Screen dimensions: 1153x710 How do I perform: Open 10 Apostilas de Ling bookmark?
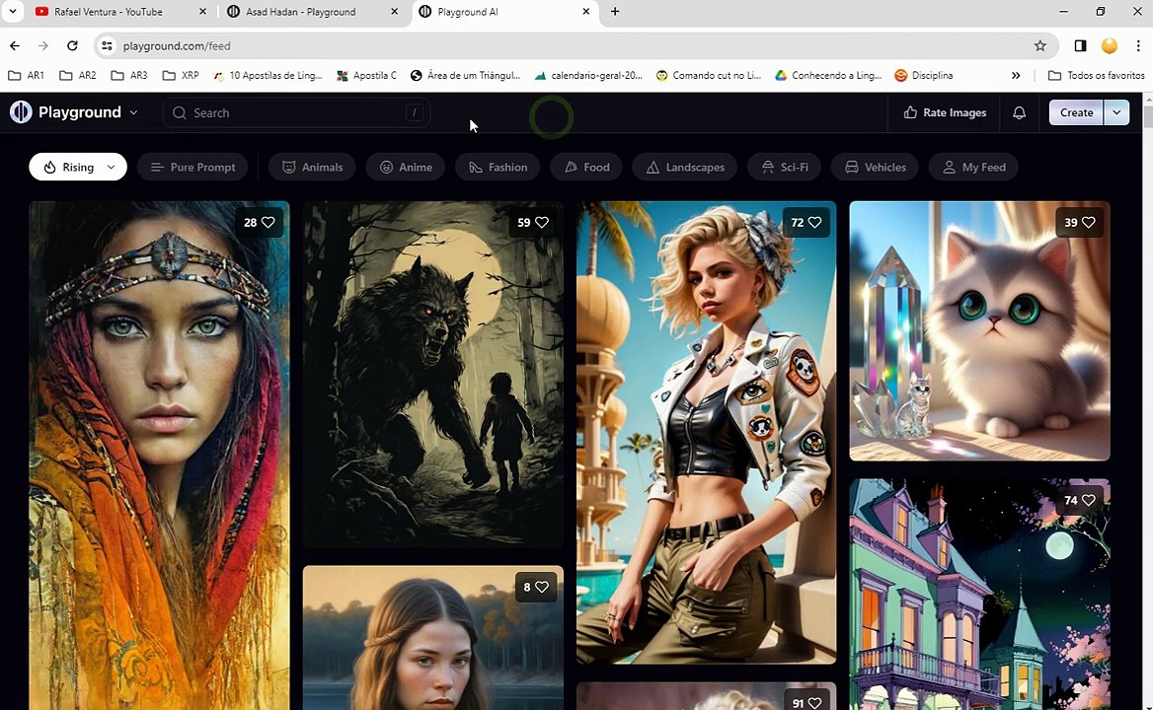268,75
